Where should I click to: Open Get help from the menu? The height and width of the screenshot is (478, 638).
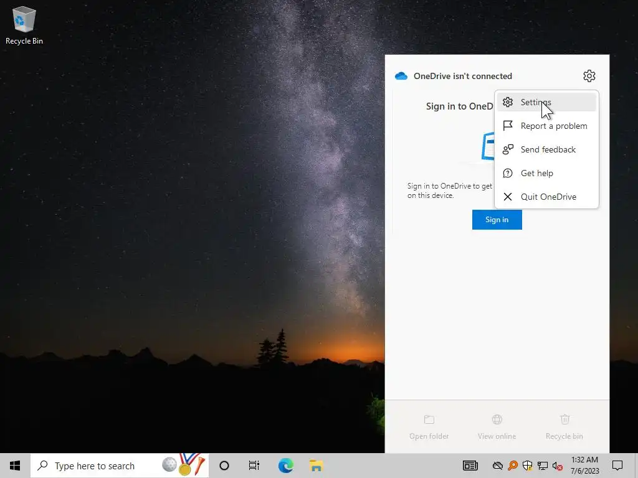546,173
